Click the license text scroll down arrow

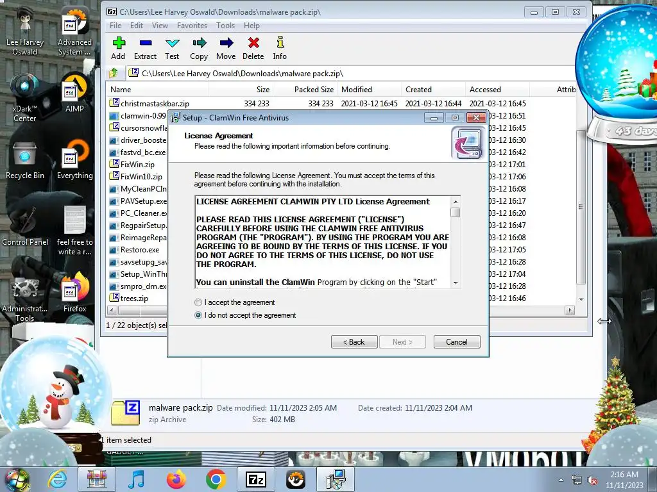point(456,283)
